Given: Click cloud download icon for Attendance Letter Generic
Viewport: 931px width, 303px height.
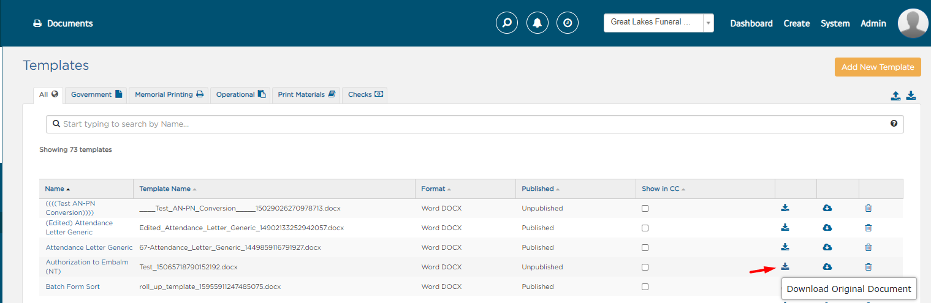Looking at the screenshot, I should pos(827,247).
